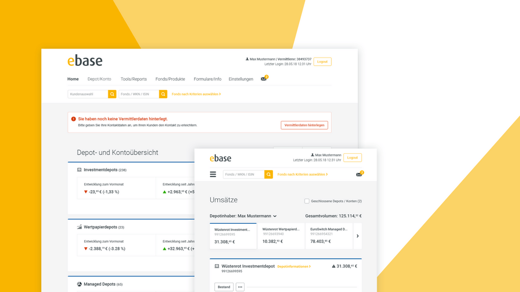Image resolution: width=520 pixels, height=292 pixels.
Task: Open the Depot/Konto menu item
Action: tap(99, 79)
